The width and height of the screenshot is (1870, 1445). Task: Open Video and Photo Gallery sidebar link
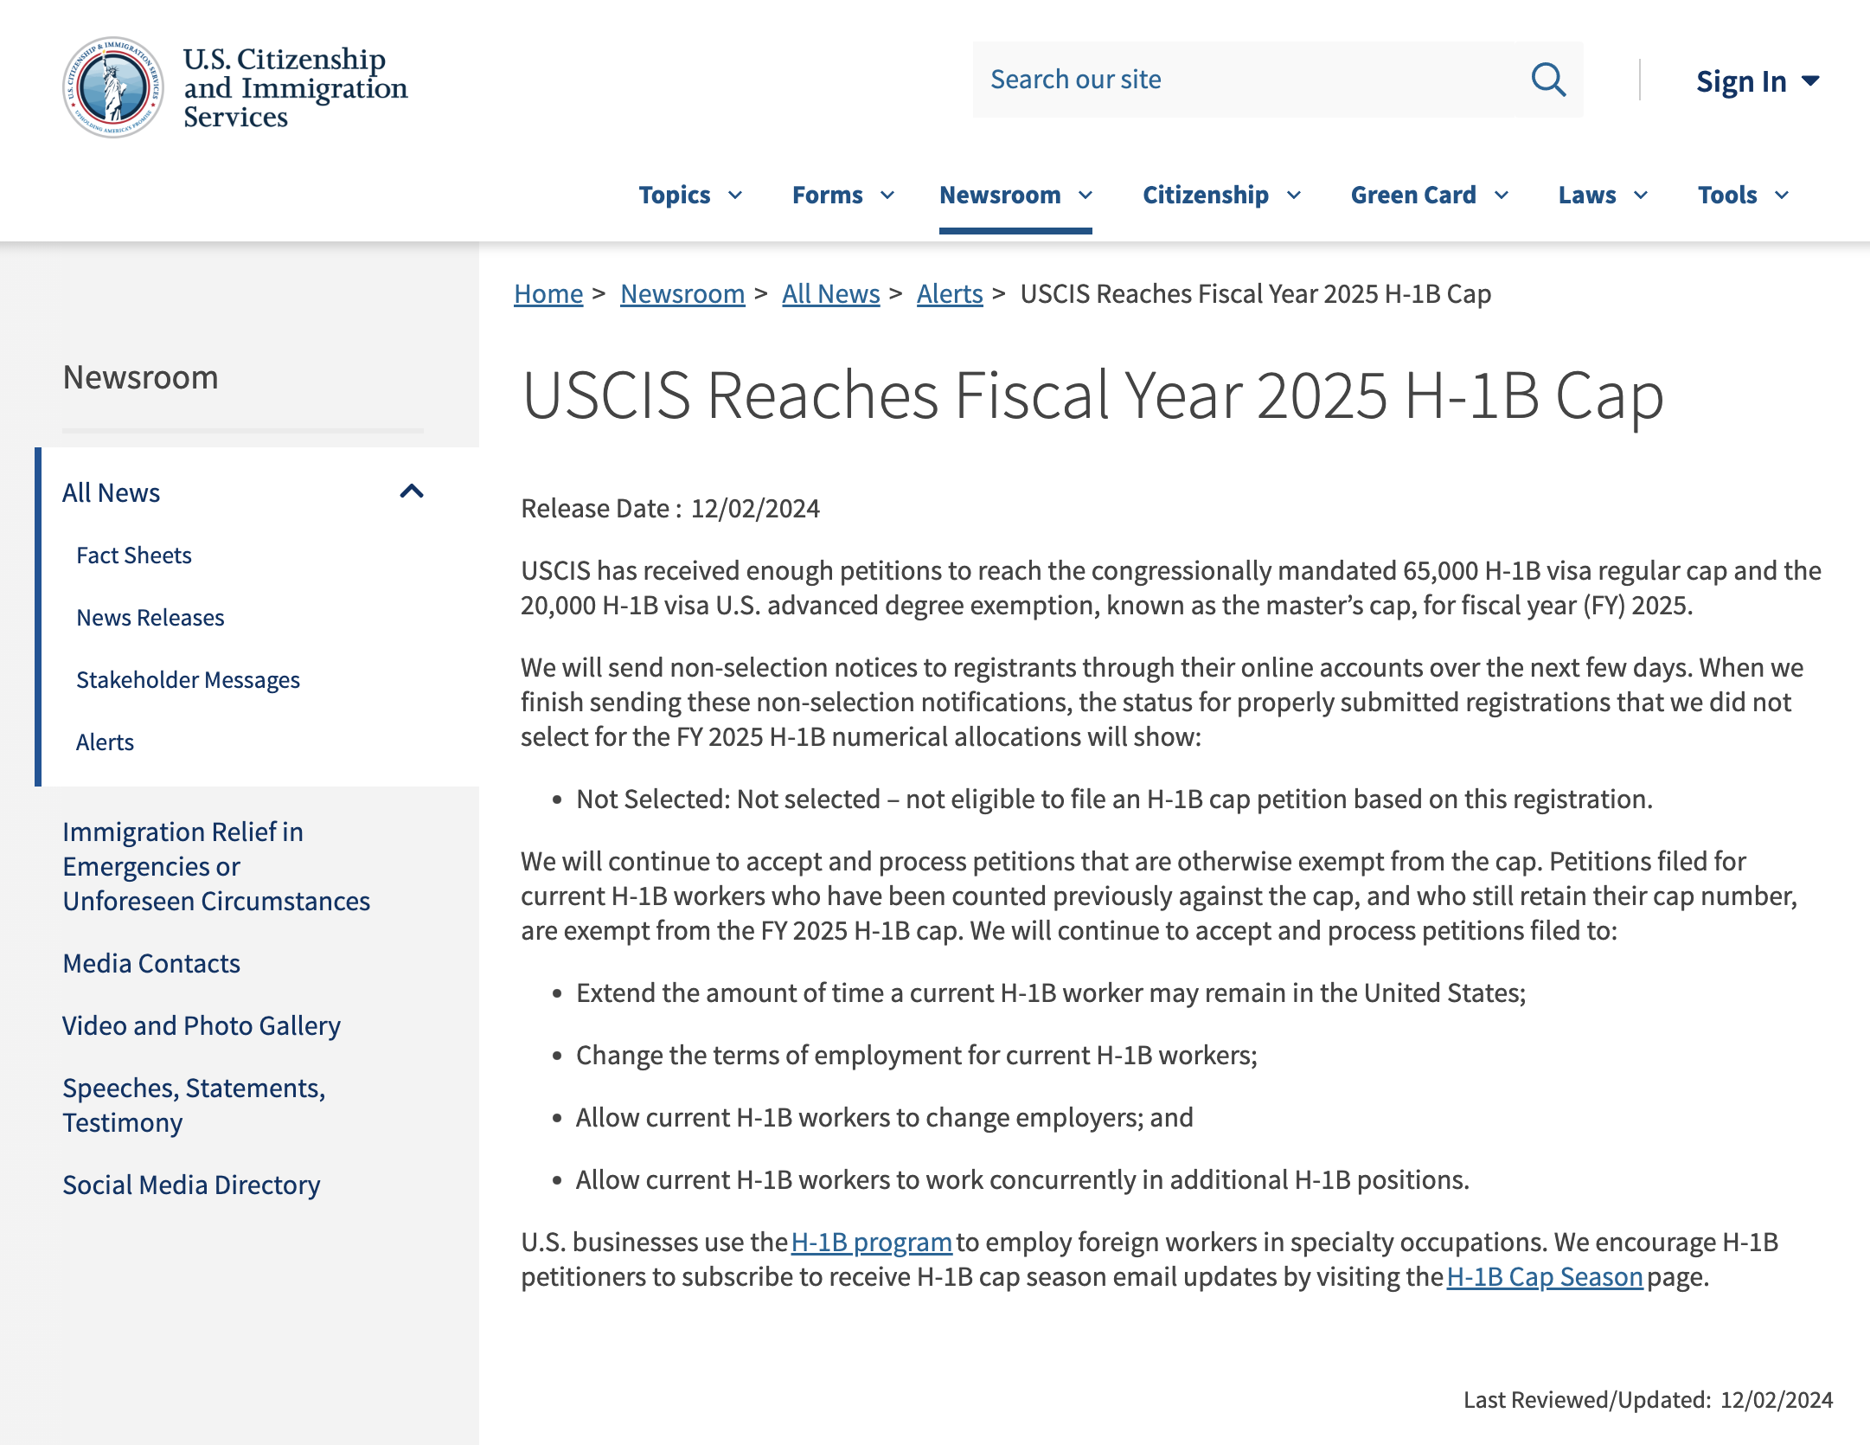202,1025
